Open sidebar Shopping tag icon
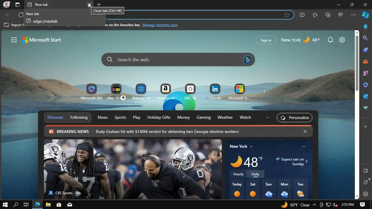 366,50
